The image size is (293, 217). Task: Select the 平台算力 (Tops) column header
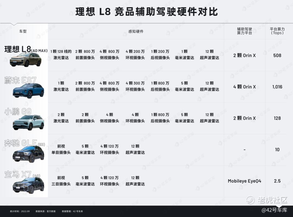point(277,31)
